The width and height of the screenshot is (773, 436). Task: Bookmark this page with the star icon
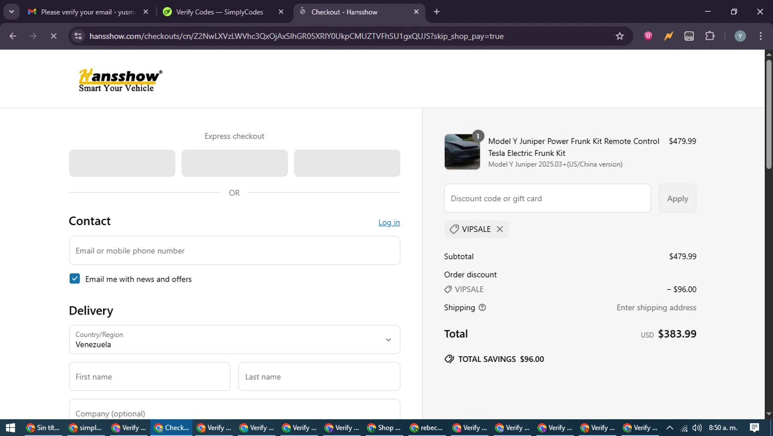click(619, 36)
